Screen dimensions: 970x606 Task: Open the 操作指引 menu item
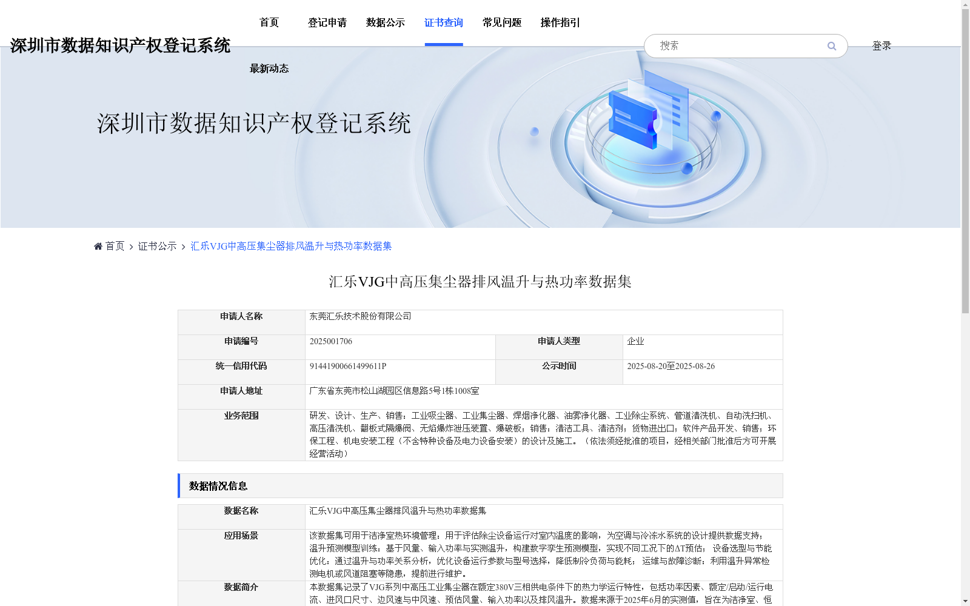click(560, 22)
